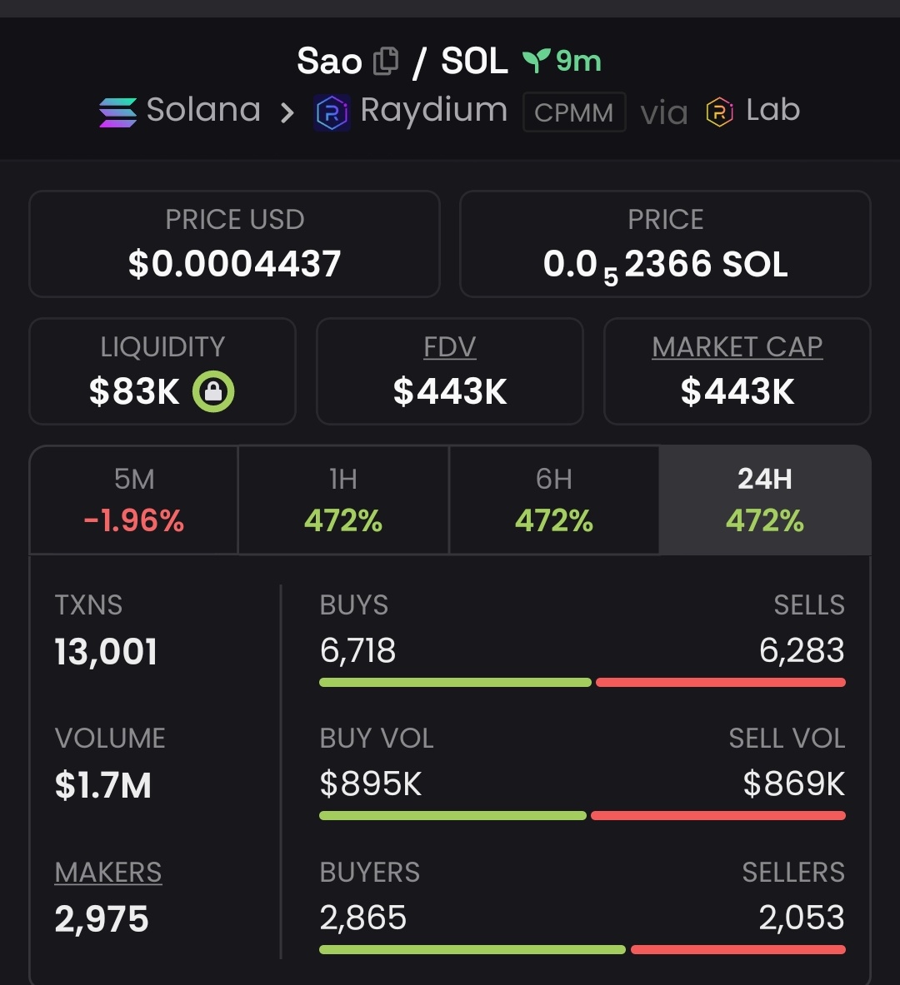900x985 pixels.
Task: Click the chevron between Solana and Raydium
Action: coord(287,113)
